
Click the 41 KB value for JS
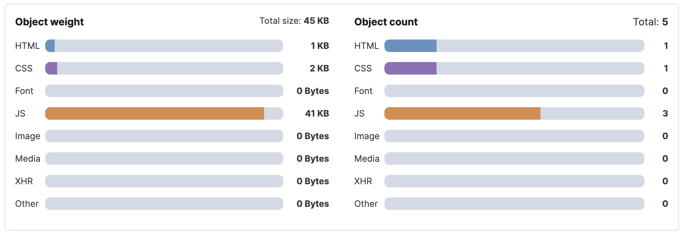pyautogui.click(x=317, y=113)
